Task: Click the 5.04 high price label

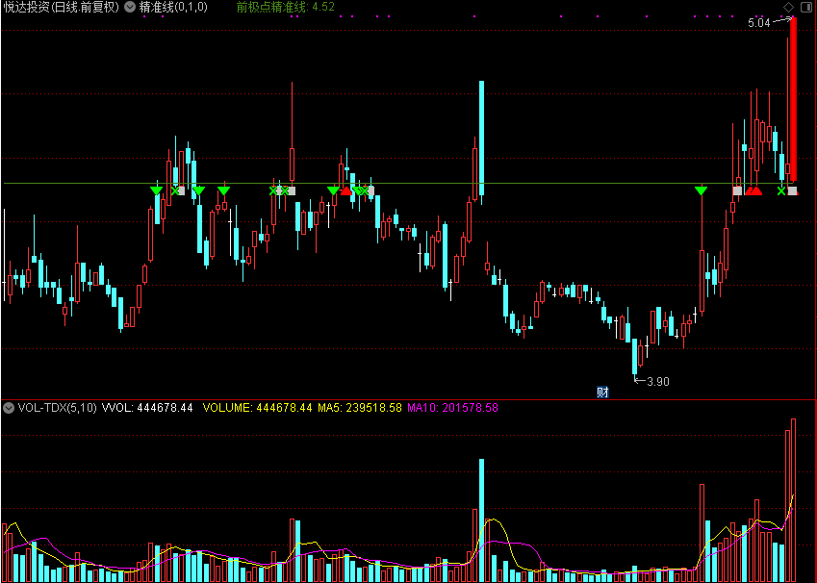Action: coord(758,23)
